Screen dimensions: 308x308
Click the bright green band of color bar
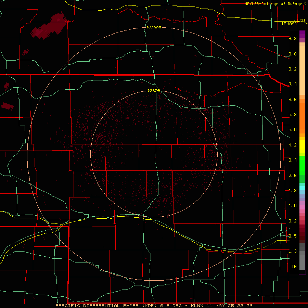pyautogui.click(x=302, y=165)
